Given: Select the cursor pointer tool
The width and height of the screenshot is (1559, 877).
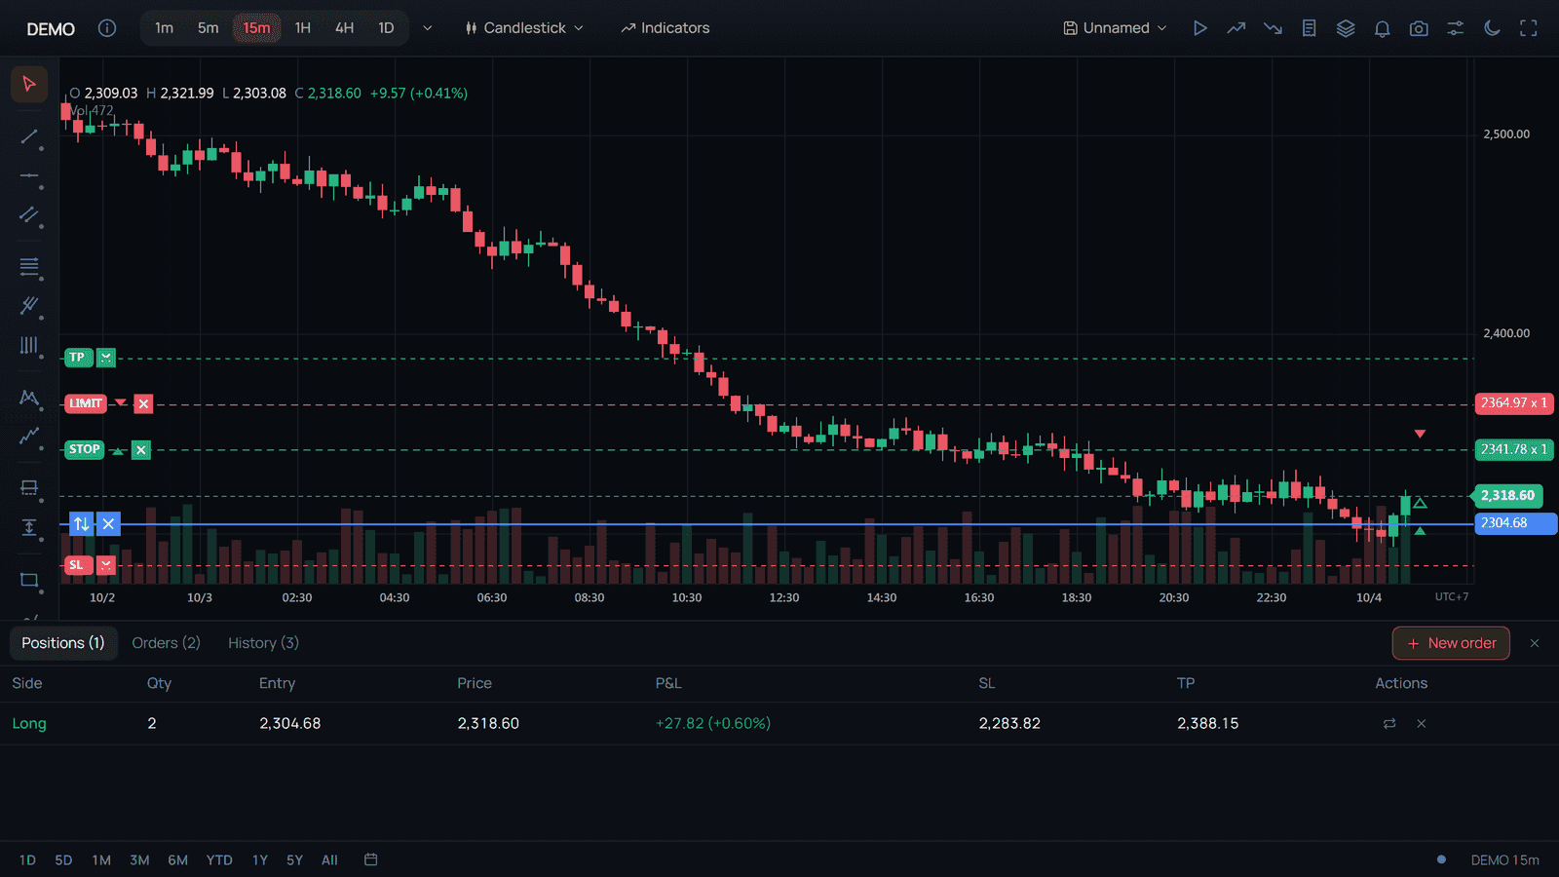Looking at the screenshot, I should [29, 84].
